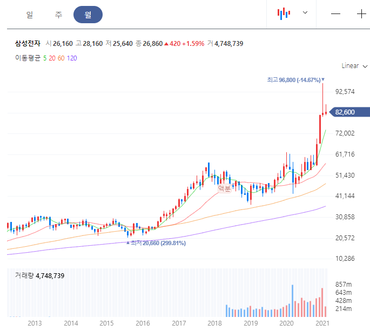The width and height of the screenshot is (370, 331).
Task: Toggle the 5-period moving average
Action: pos(45,58)
